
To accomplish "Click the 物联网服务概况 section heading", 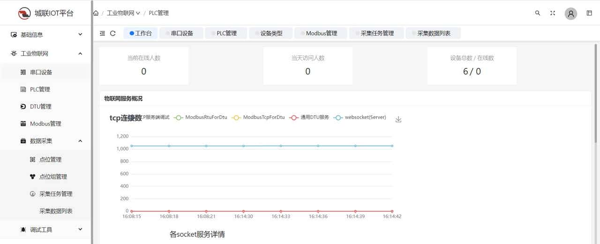I will click(x=123, y=99).
